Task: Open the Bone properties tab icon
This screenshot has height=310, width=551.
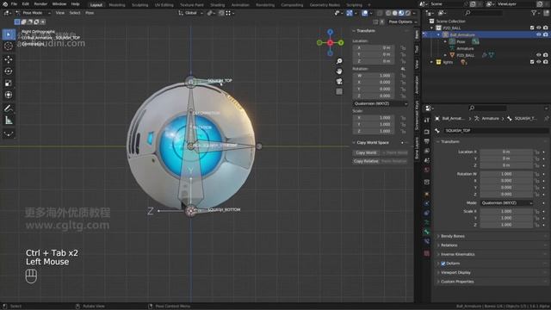Action: pos(427,232)
